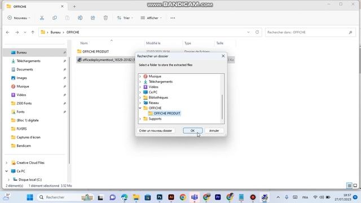This screenshot has height=203, width=361.
Task: Open the Fonts quick access folder
Action: coord(20,112)
